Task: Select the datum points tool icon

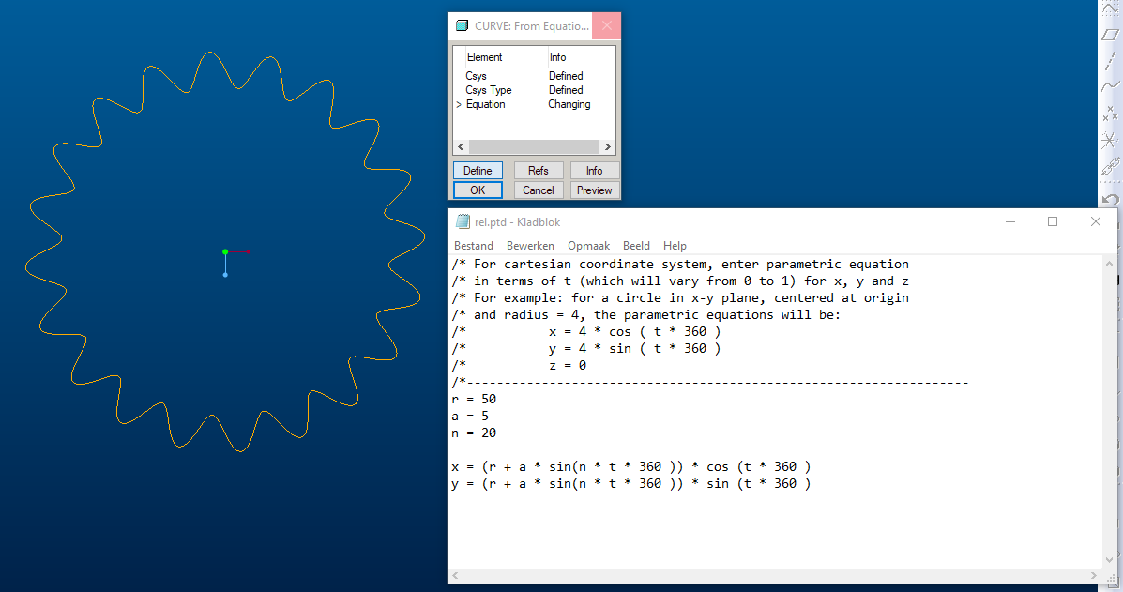Action: pos(1110,114)
